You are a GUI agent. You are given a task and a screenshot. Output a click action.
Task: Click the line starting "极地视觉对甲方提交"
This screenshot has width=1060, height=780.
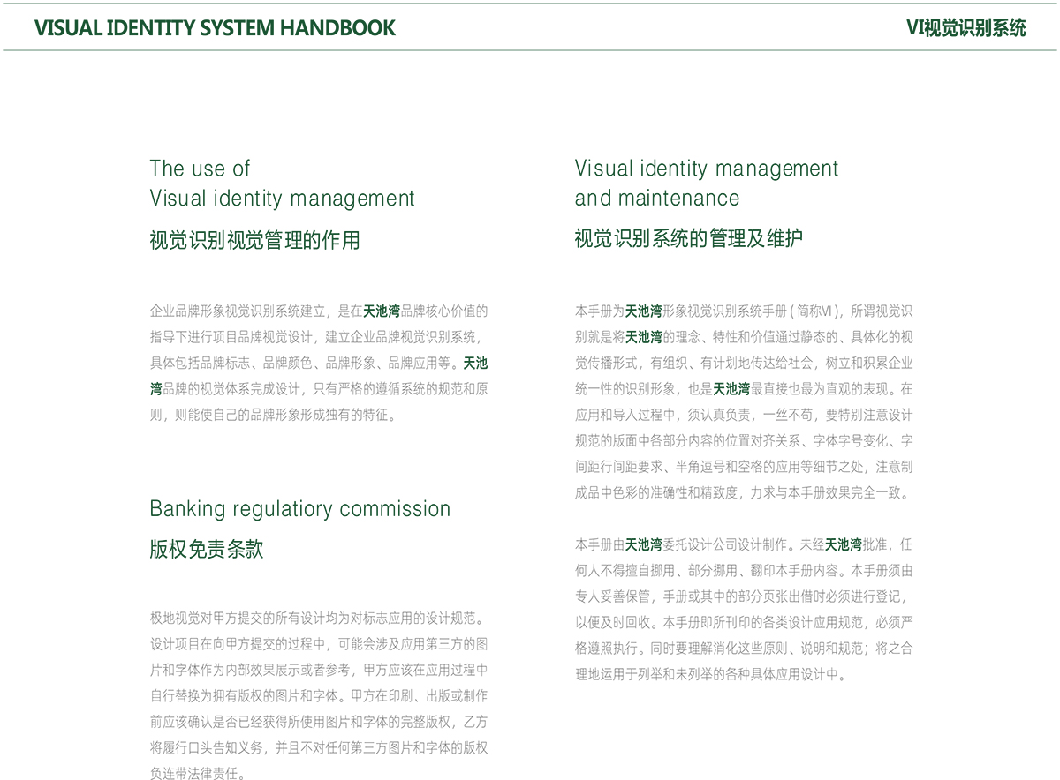[x=318, y=618]
